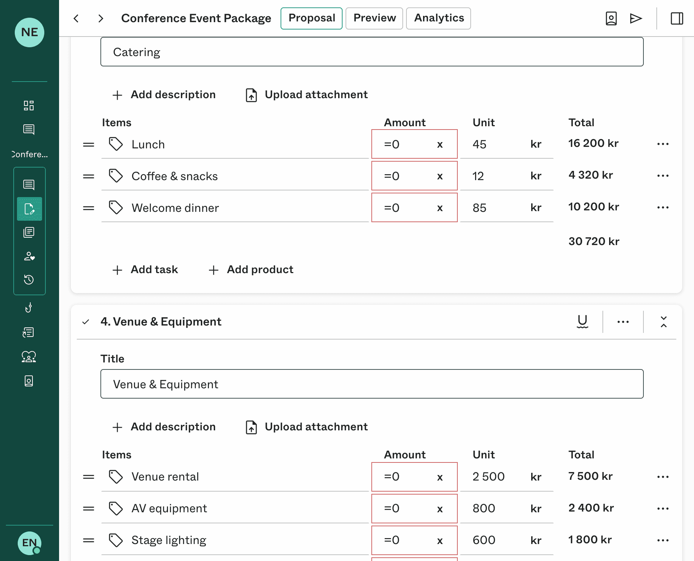Open the more options menu for Welcome dinner

click(x=663, y=207)
